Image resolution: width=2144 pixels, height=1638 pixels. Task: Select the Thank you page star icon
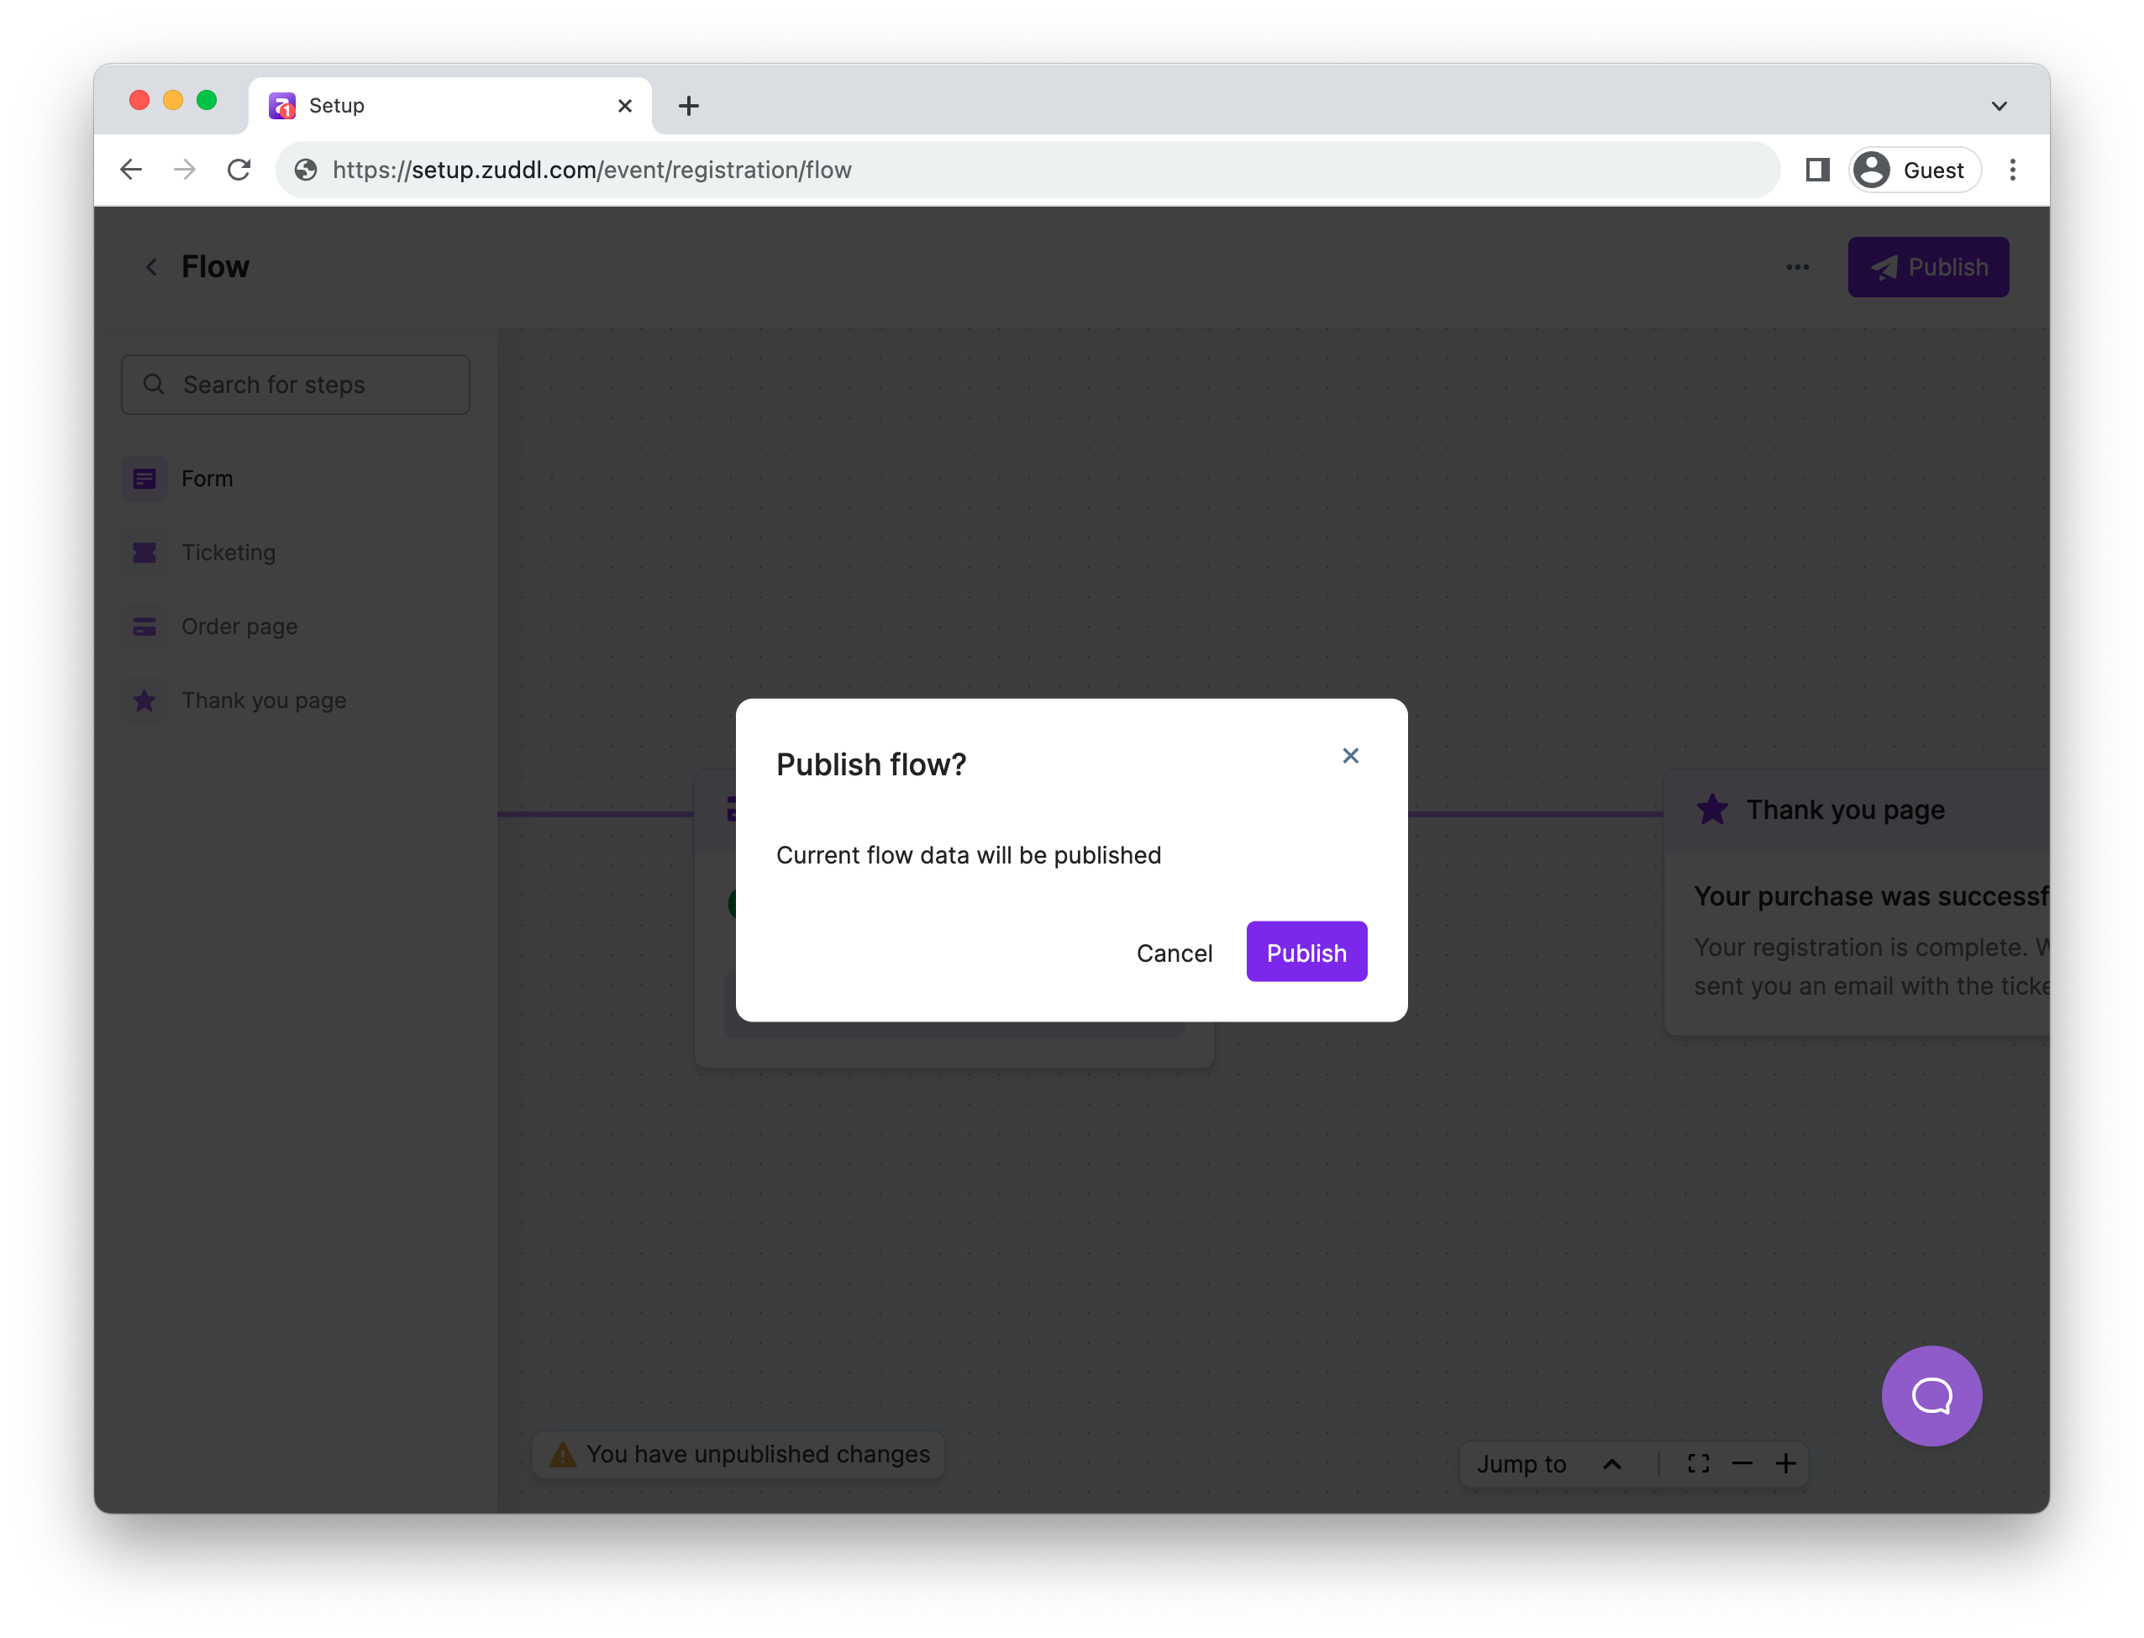tap(145, 701)
